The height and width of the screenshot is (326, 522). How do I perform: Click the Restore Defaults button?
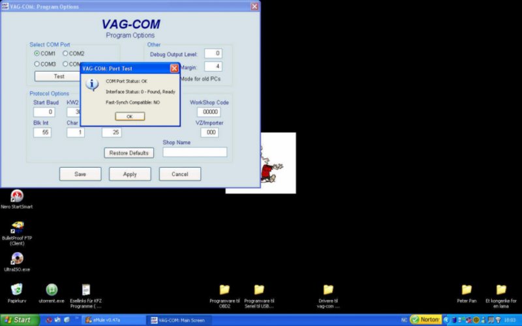point(129,153)
